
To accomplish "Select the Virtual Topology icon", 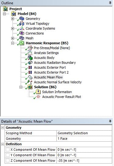I will point(22,23).
